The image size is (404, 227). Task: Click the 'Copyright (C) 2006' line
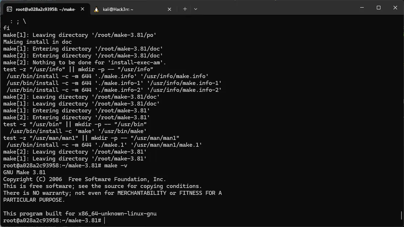pyautogui.click(x=84, y=179)
